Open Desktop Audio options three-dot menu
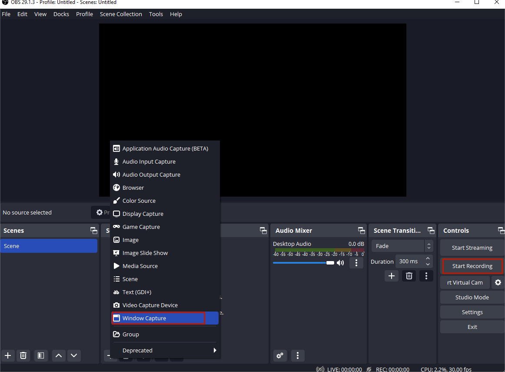This screenshot has height=372, width=505. pyautogui.click(x=356, y=263)
